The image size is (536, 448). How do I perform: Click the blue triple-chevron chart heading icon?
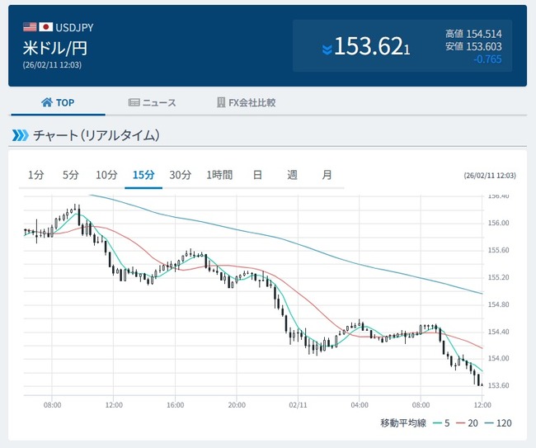[x=19, y=135]
